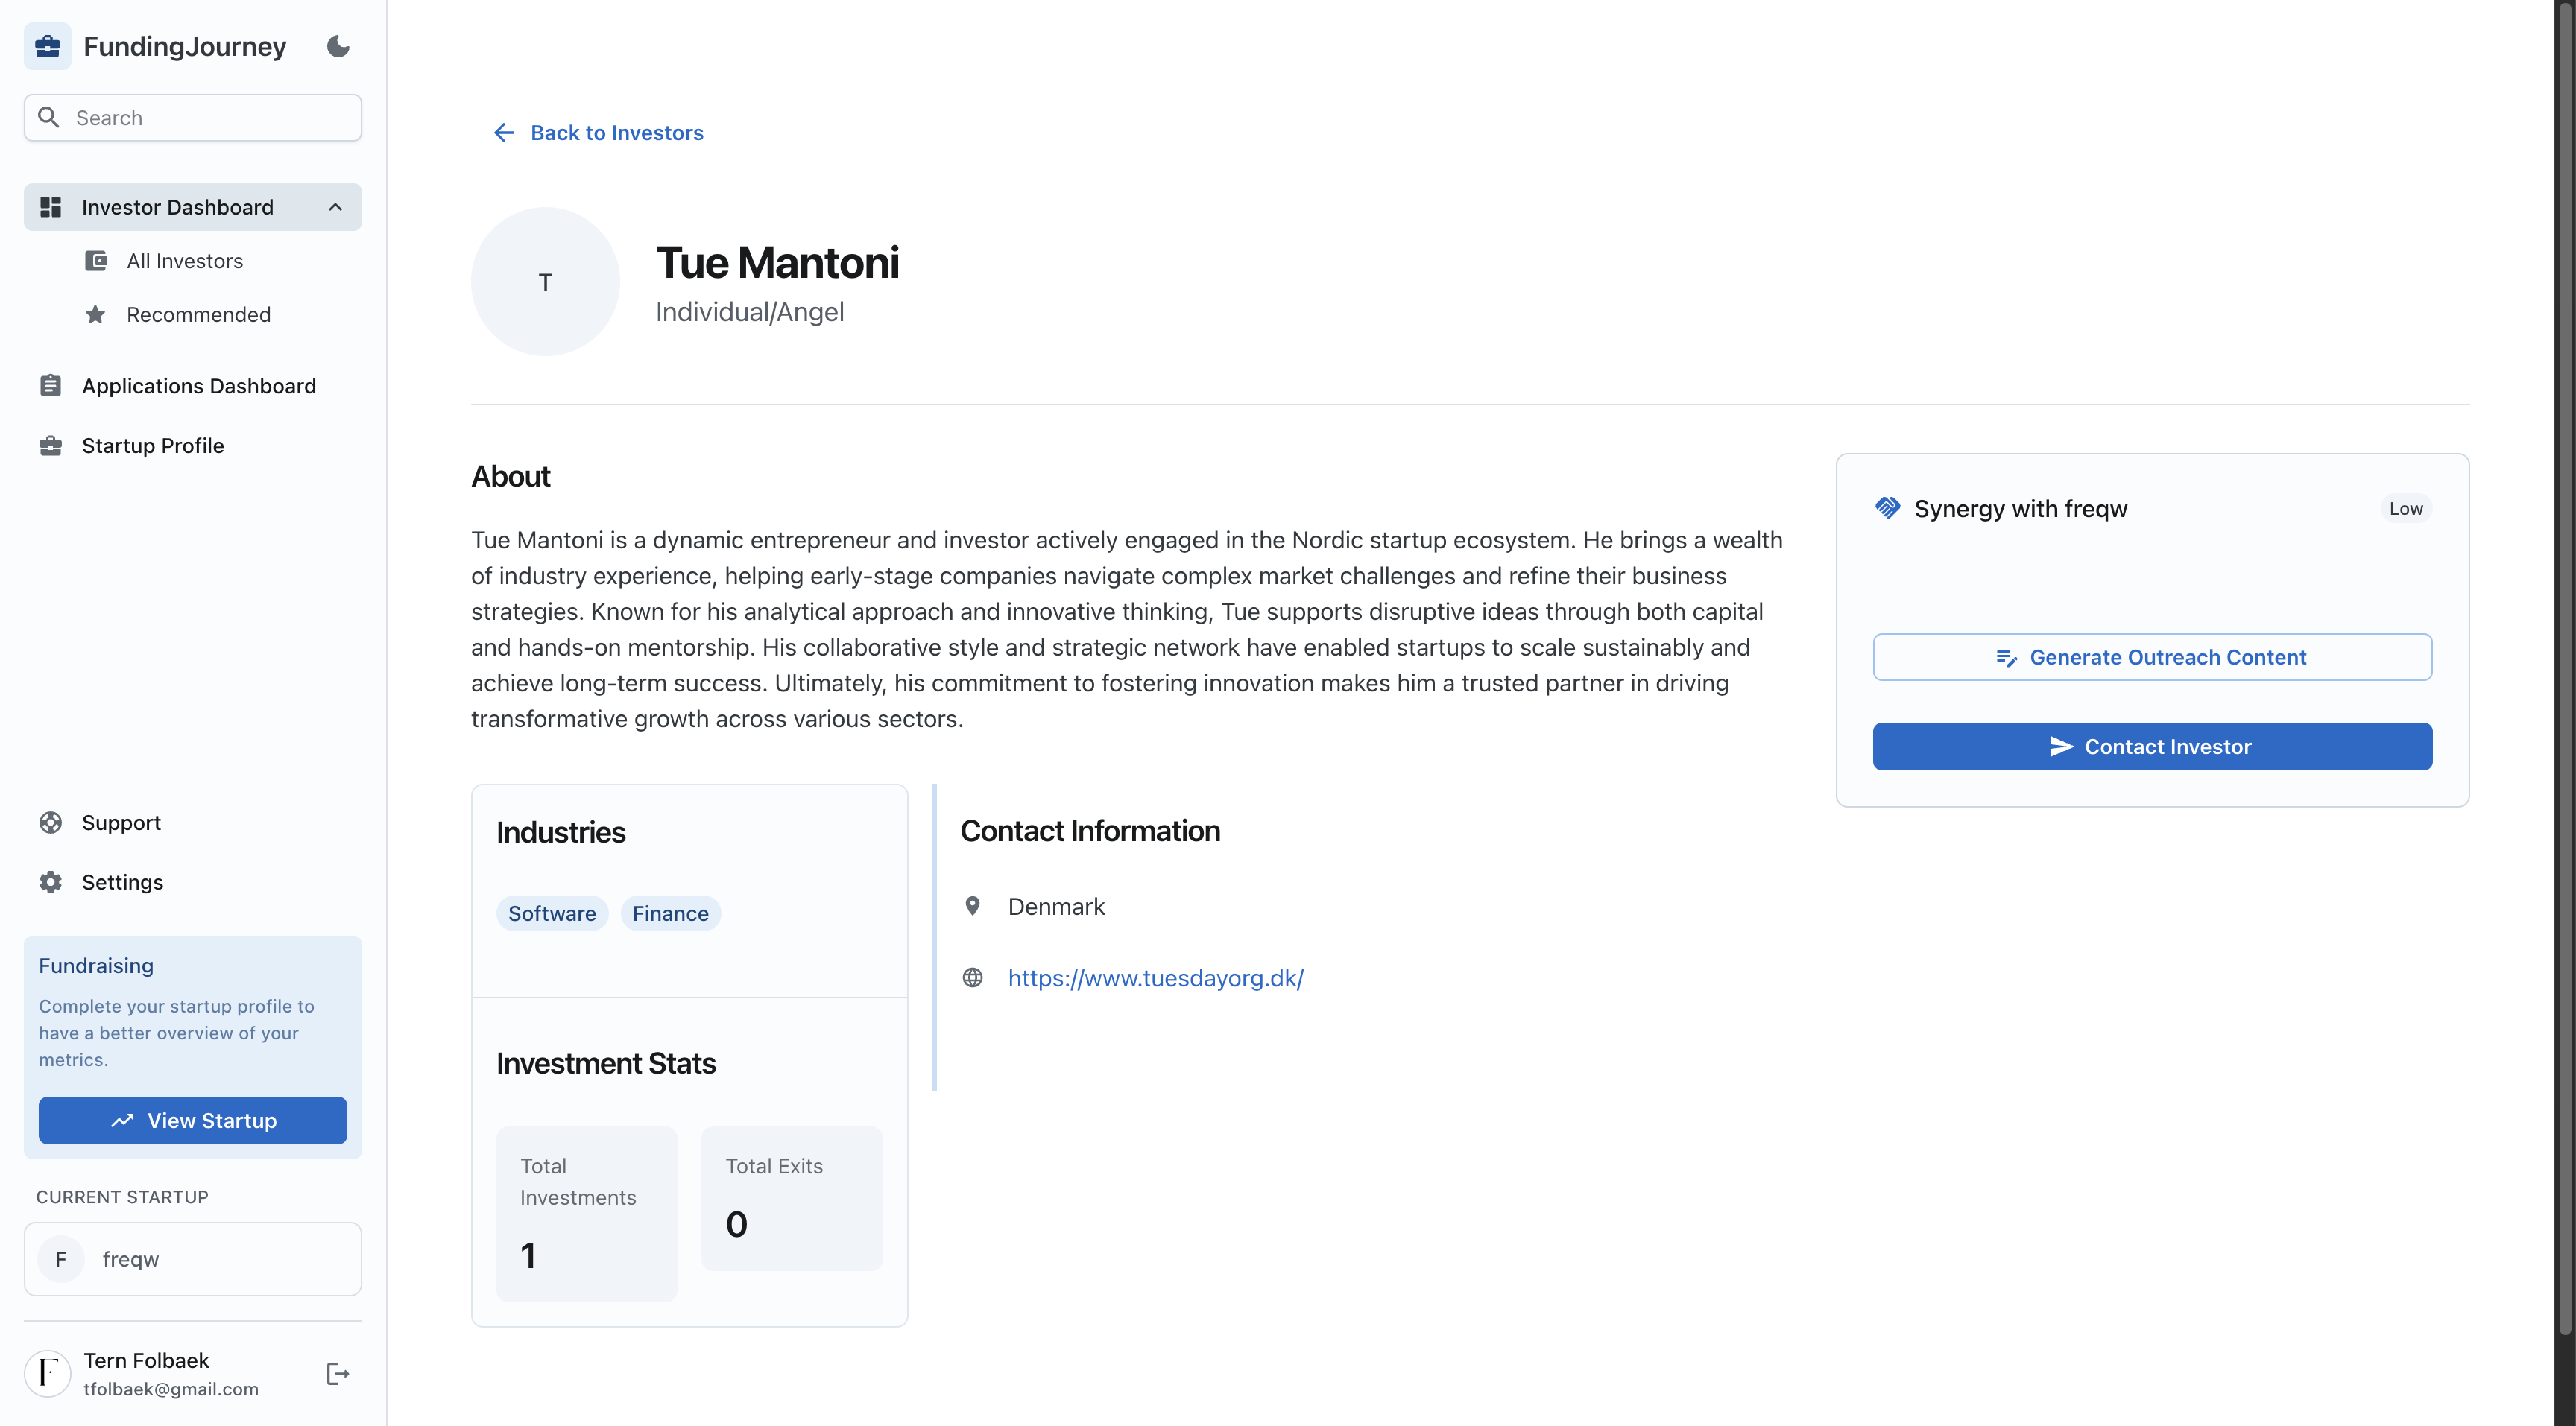Collapse the Investor Dashboard section

pyautogui.click(x=335, y=207)
